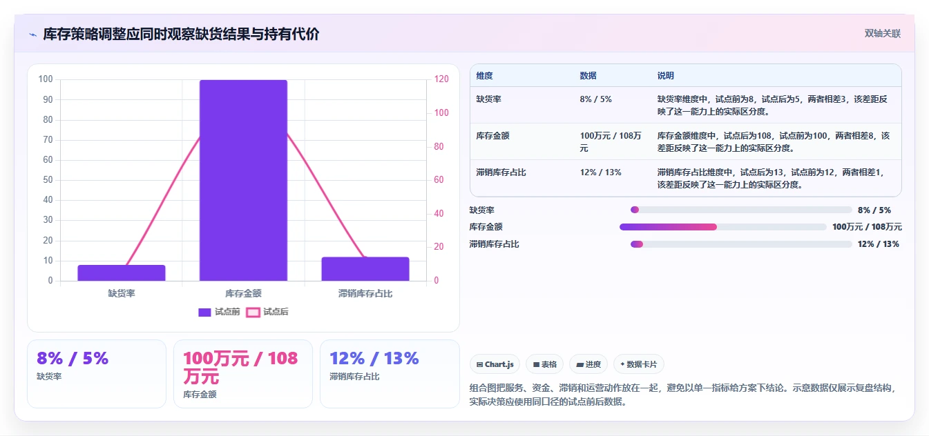This screenshot has width=929, height=436.
Task: Click the left axis value 100
Action: [46, 79]
